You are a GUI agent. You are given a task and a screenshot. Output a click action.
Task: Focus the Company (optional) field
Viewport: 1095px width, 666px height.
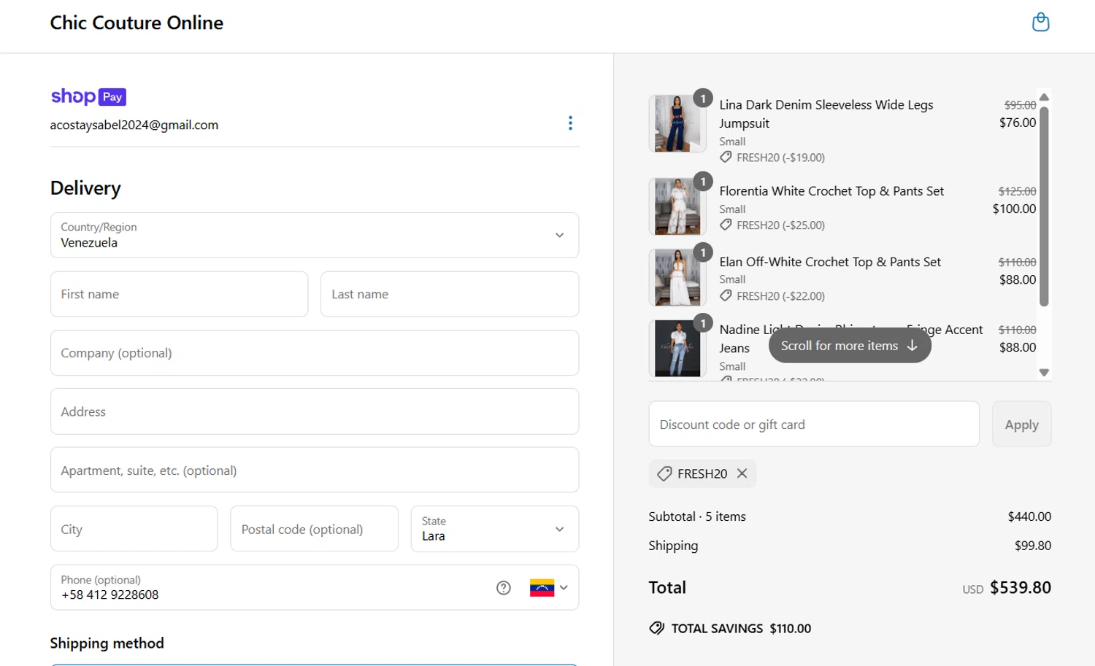pyautogui.click(x=315, y=353)
